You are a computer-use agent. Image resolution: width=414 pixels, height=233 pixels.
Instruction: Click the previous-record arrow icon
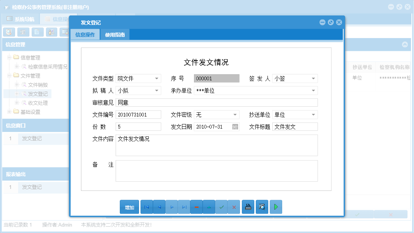click(x=159, y=207)
